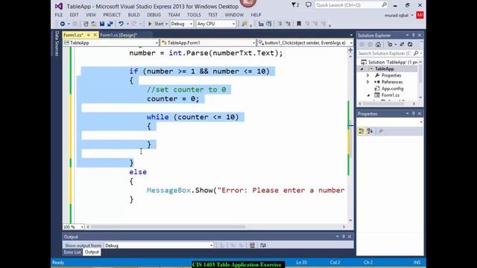Screen dimensions: 477x268
Task: Open the TEST menu
Action: pos(212,15)
